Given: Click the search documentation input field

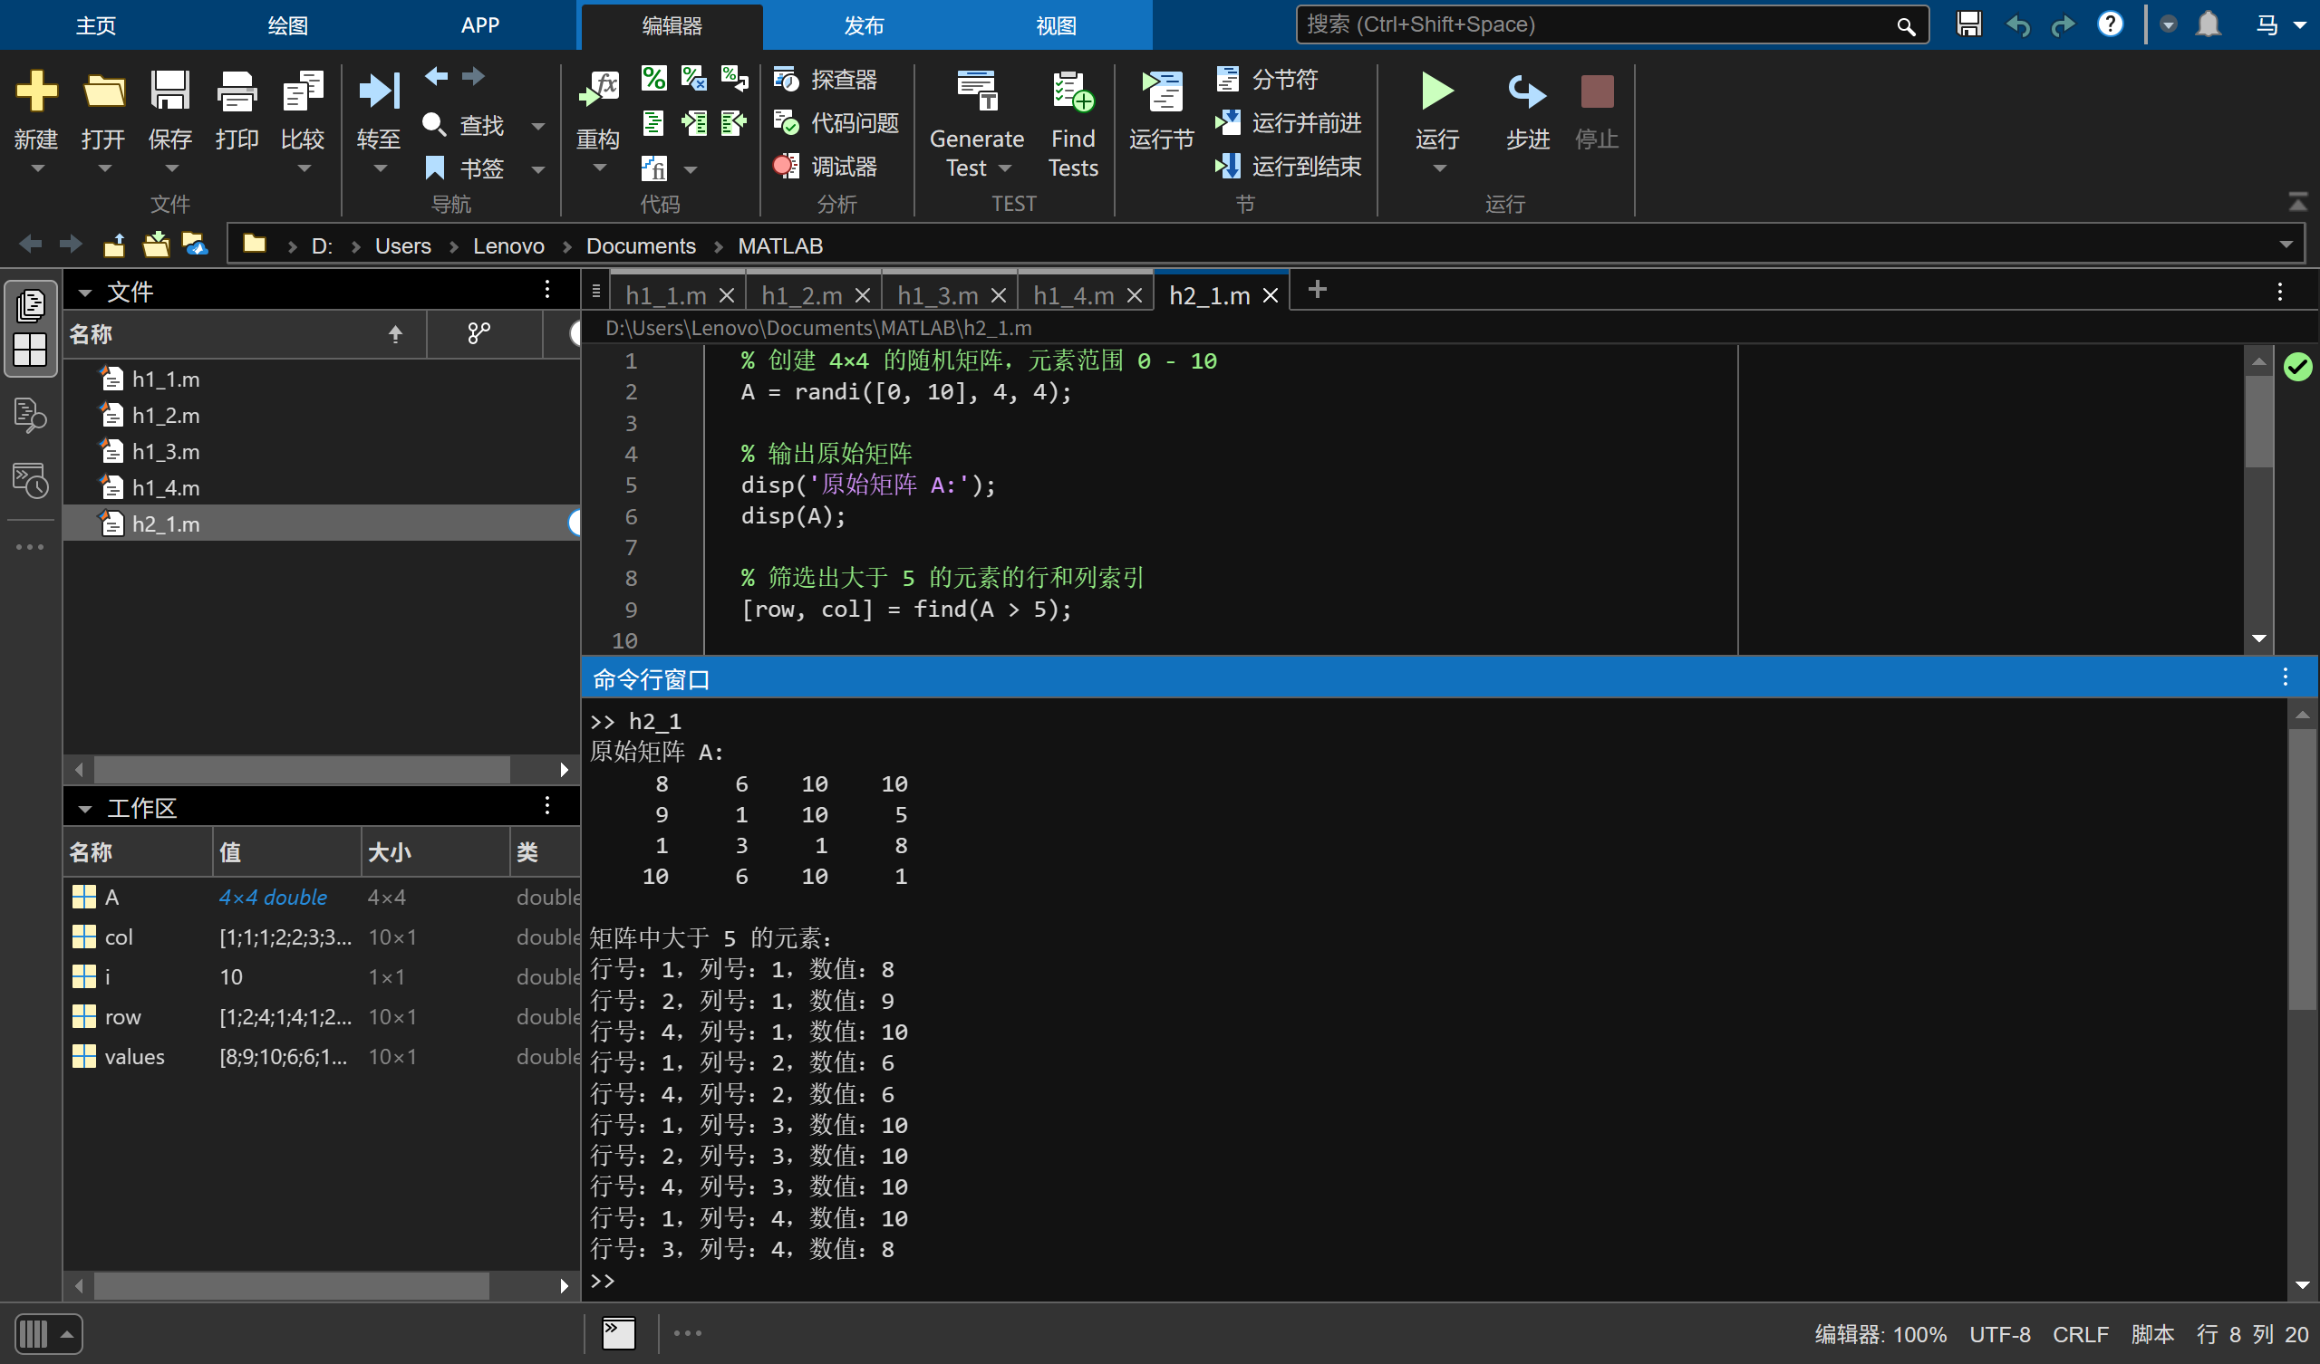Looking at the screenshot, I should pos(1592,24).
